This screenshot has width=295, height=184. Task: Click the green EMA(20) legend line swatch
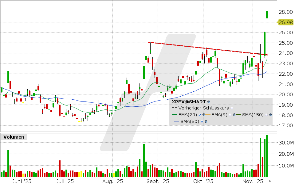175,115
